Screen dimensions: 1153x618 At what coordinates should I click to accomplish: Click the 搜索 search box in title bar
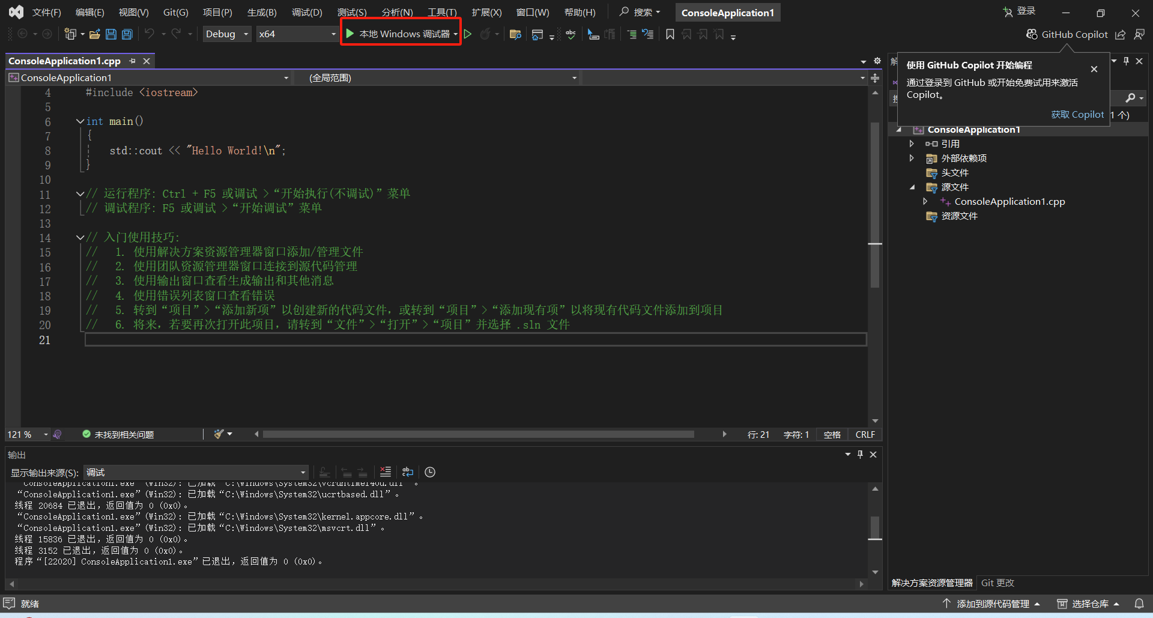tap(640, 12)
